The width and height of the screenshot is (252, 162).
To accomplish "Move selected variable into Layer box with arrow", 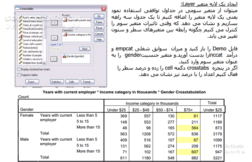I will click(54, 59).
